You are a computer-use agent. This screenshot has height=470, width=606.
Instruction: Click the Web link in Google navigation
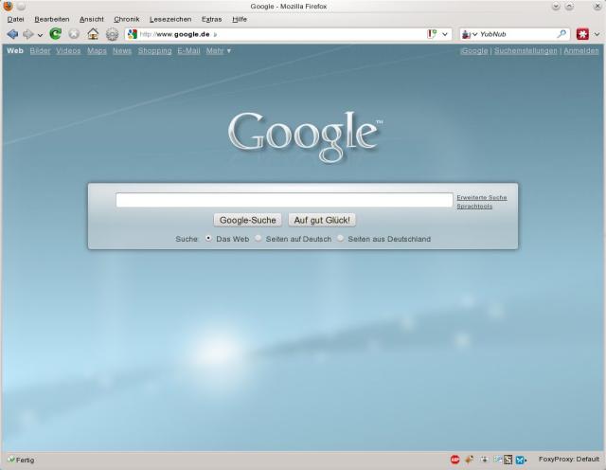click(x=15, y=50)
